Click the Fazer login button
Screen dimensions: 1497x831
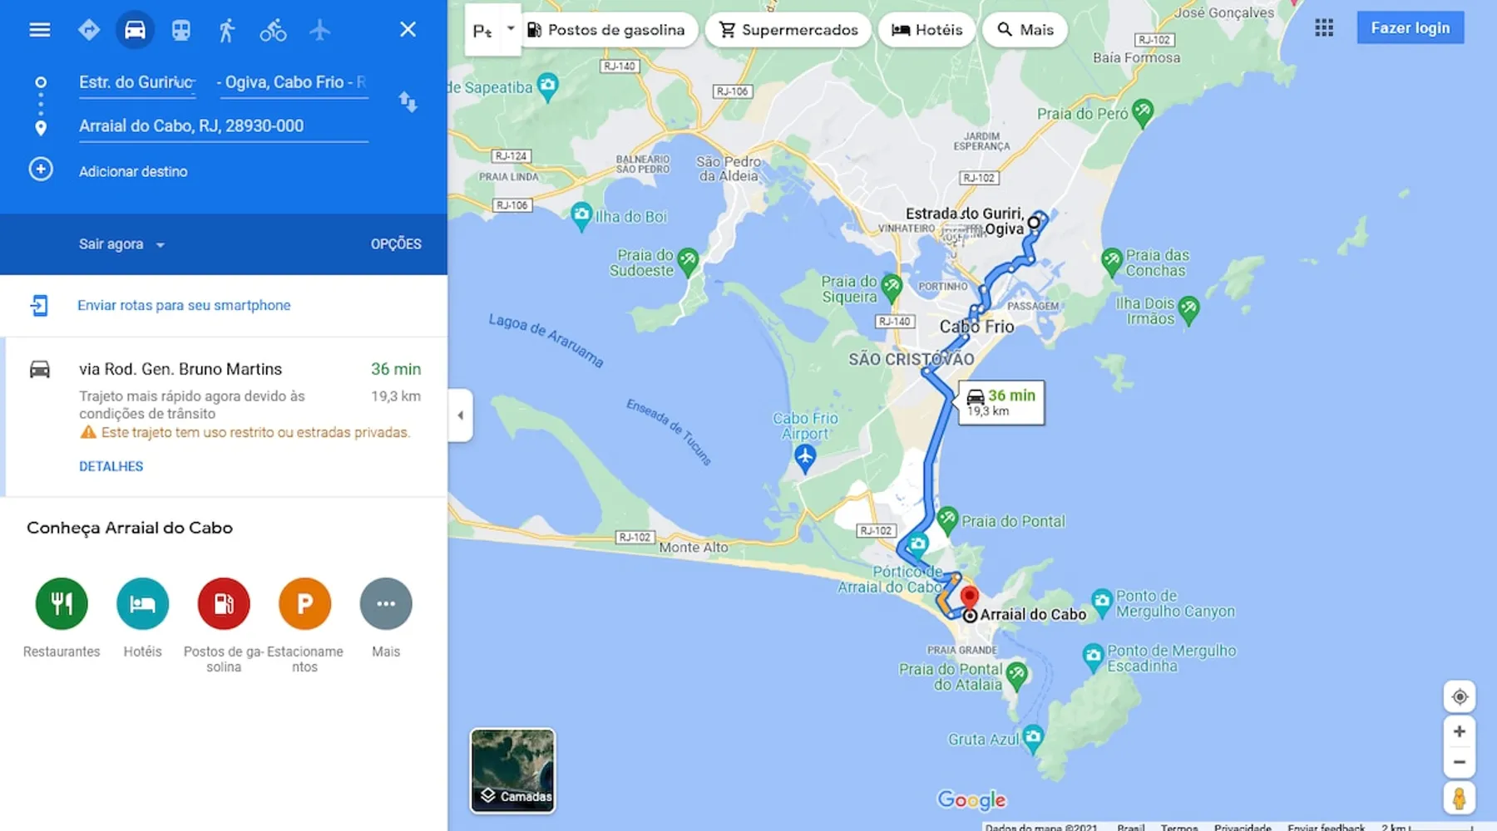[x=1410, y=28]
